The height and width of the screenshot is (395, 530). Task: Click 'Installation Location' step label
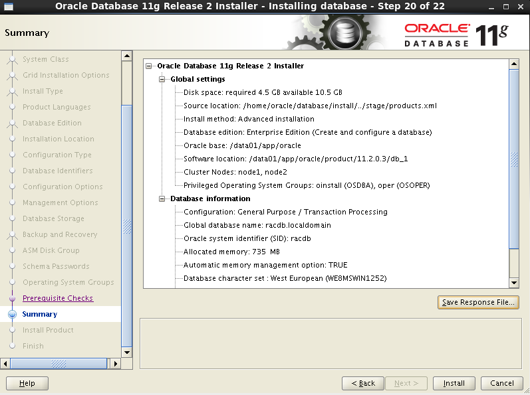59,139
